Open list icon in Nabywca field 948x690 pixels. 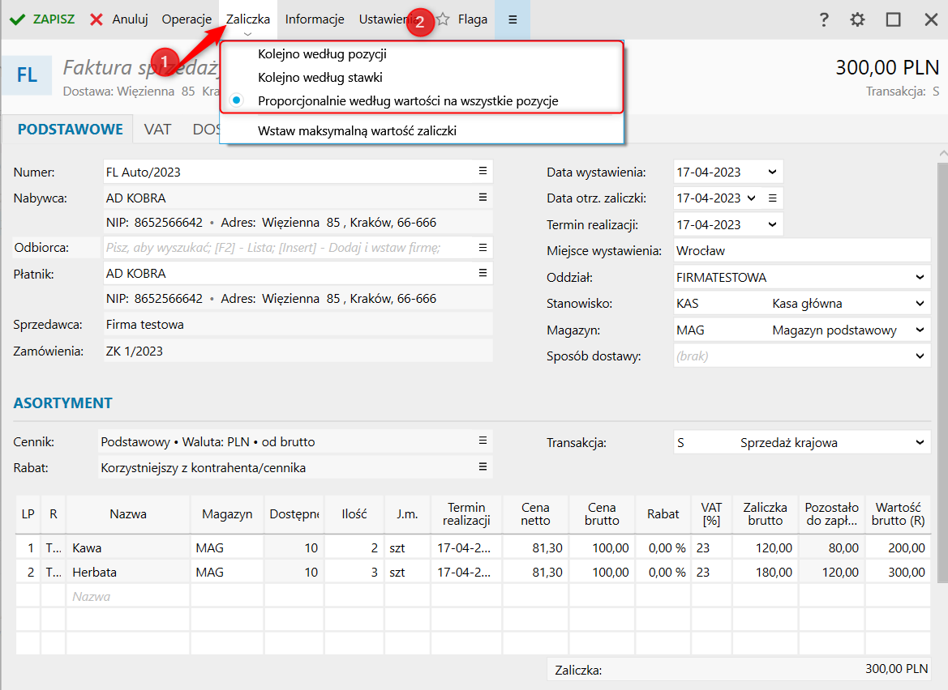(x=483, y=198)
